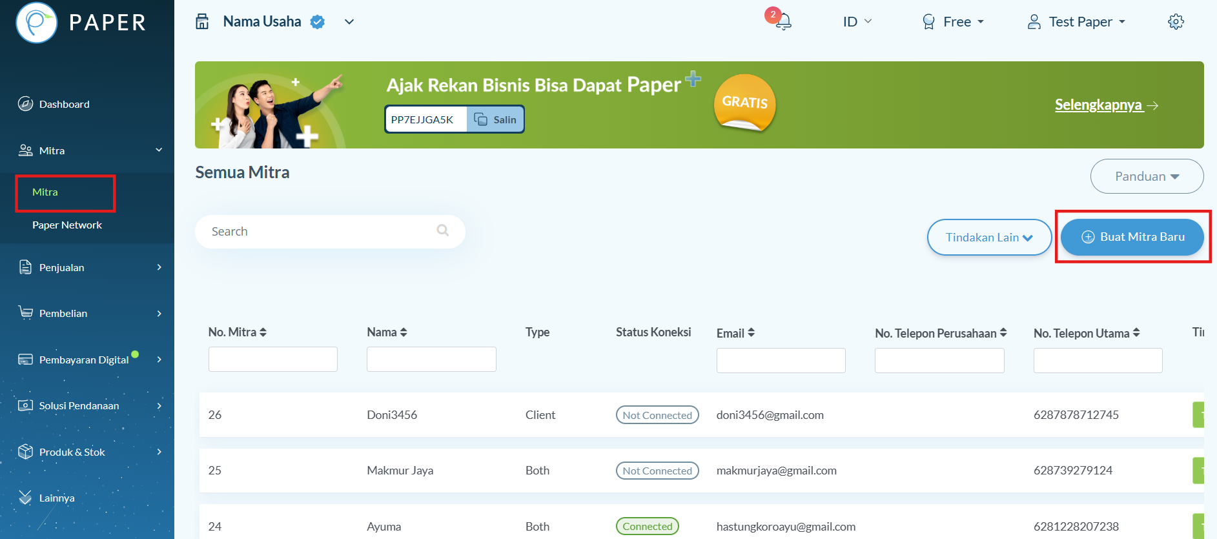Sort by No. Telepon Perusahaan arrows
1217x539 pixels.
tap(1003, 333)
